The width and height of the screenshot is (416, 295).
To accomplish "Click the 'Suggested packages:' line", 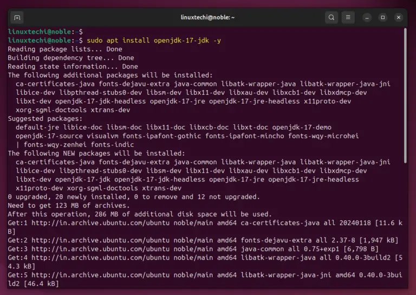I will pos(45,119).
